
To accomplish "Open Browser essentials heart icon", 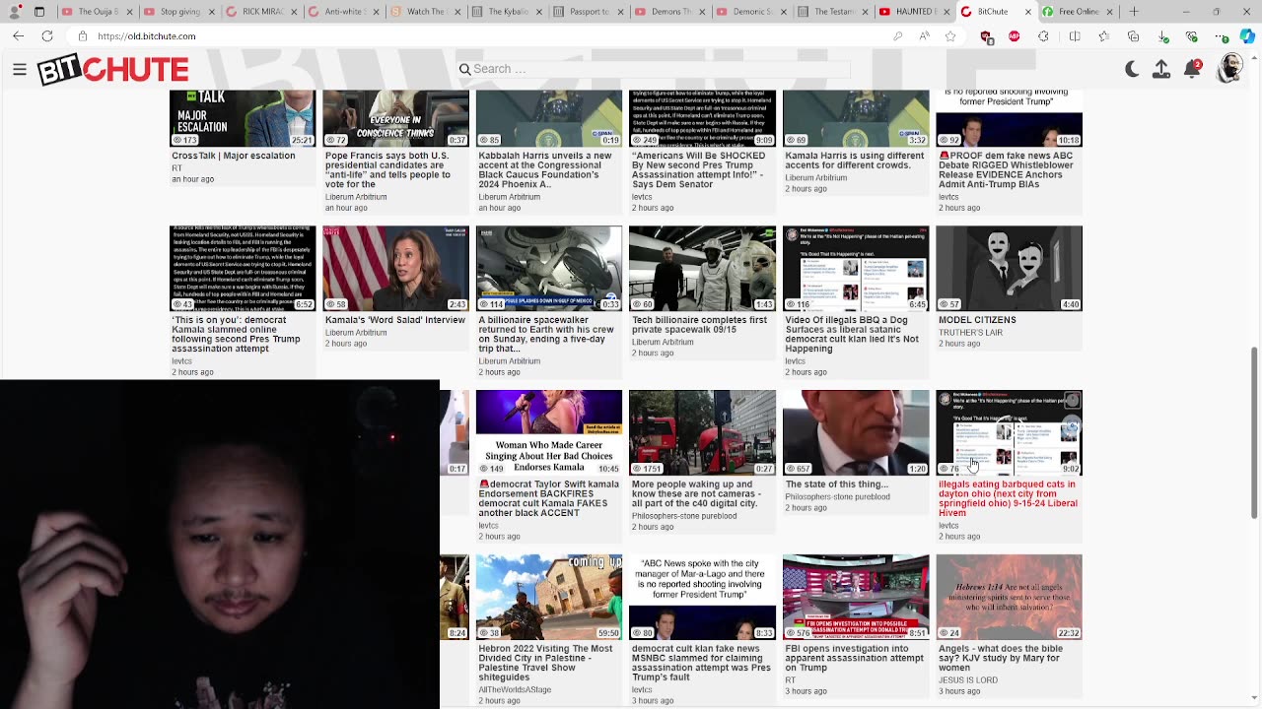I will click(1192, 36).
